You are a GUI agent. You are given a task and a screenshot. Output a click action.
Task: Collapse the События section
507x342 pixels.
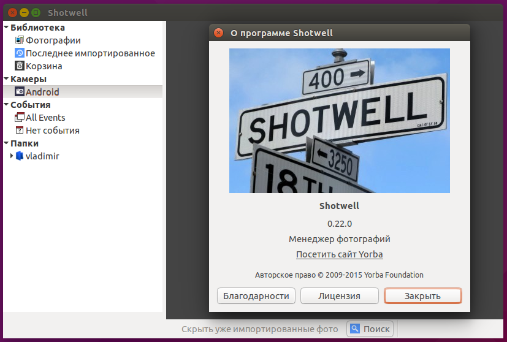coord(6,105)
